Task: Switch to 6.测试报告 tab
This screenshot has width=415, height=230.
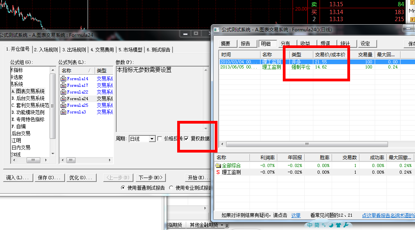Action: [158, 50]
